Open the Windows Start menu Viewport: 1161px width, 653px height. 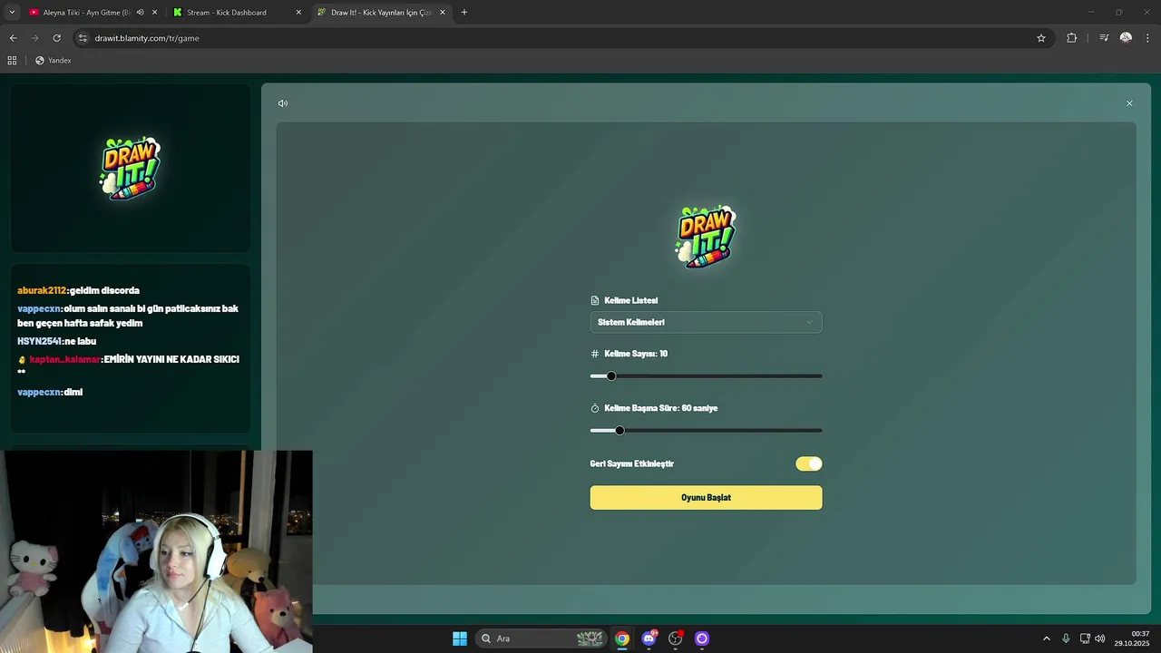point(460,638)
